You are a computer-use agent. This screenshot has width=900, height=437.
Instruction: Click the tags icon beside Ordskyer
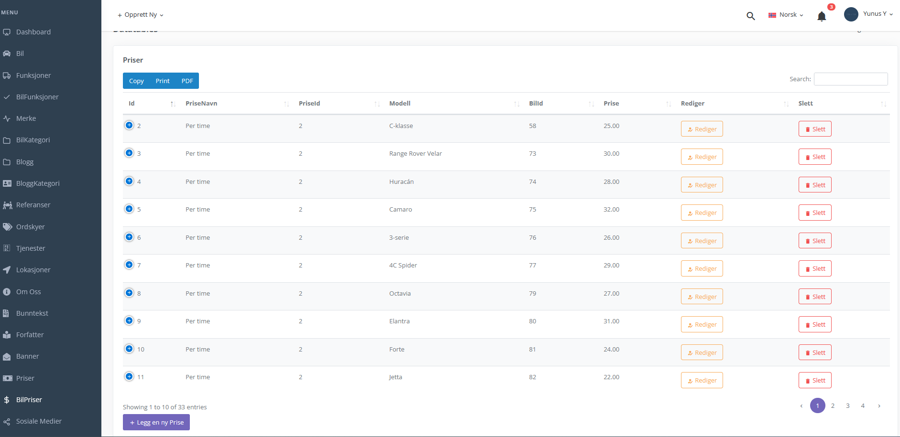point(7,227)
